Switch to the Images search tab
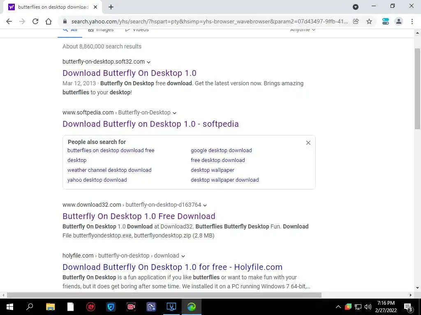Viewport: 421px width, 315px height. (x=101, y=30)
